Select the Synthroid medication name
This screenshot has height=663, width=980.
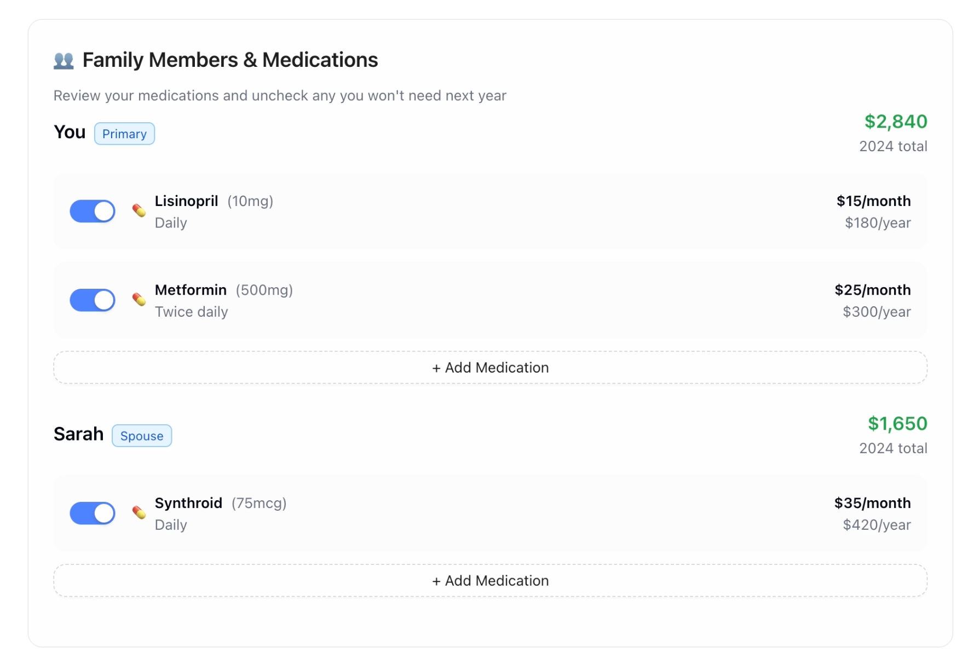click(188, 503)
